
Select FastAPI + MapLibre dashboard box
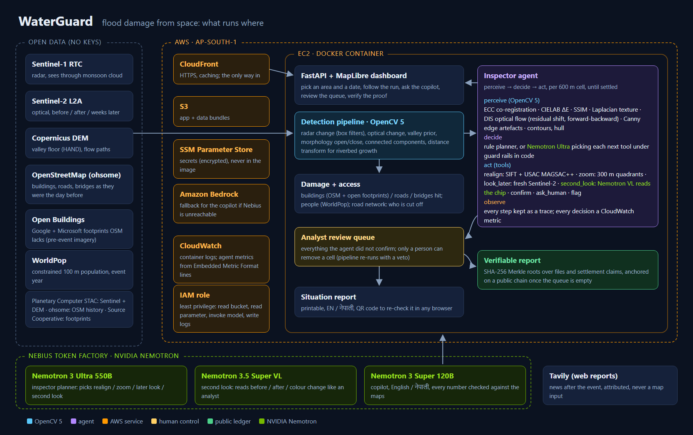tap(379, 85)
